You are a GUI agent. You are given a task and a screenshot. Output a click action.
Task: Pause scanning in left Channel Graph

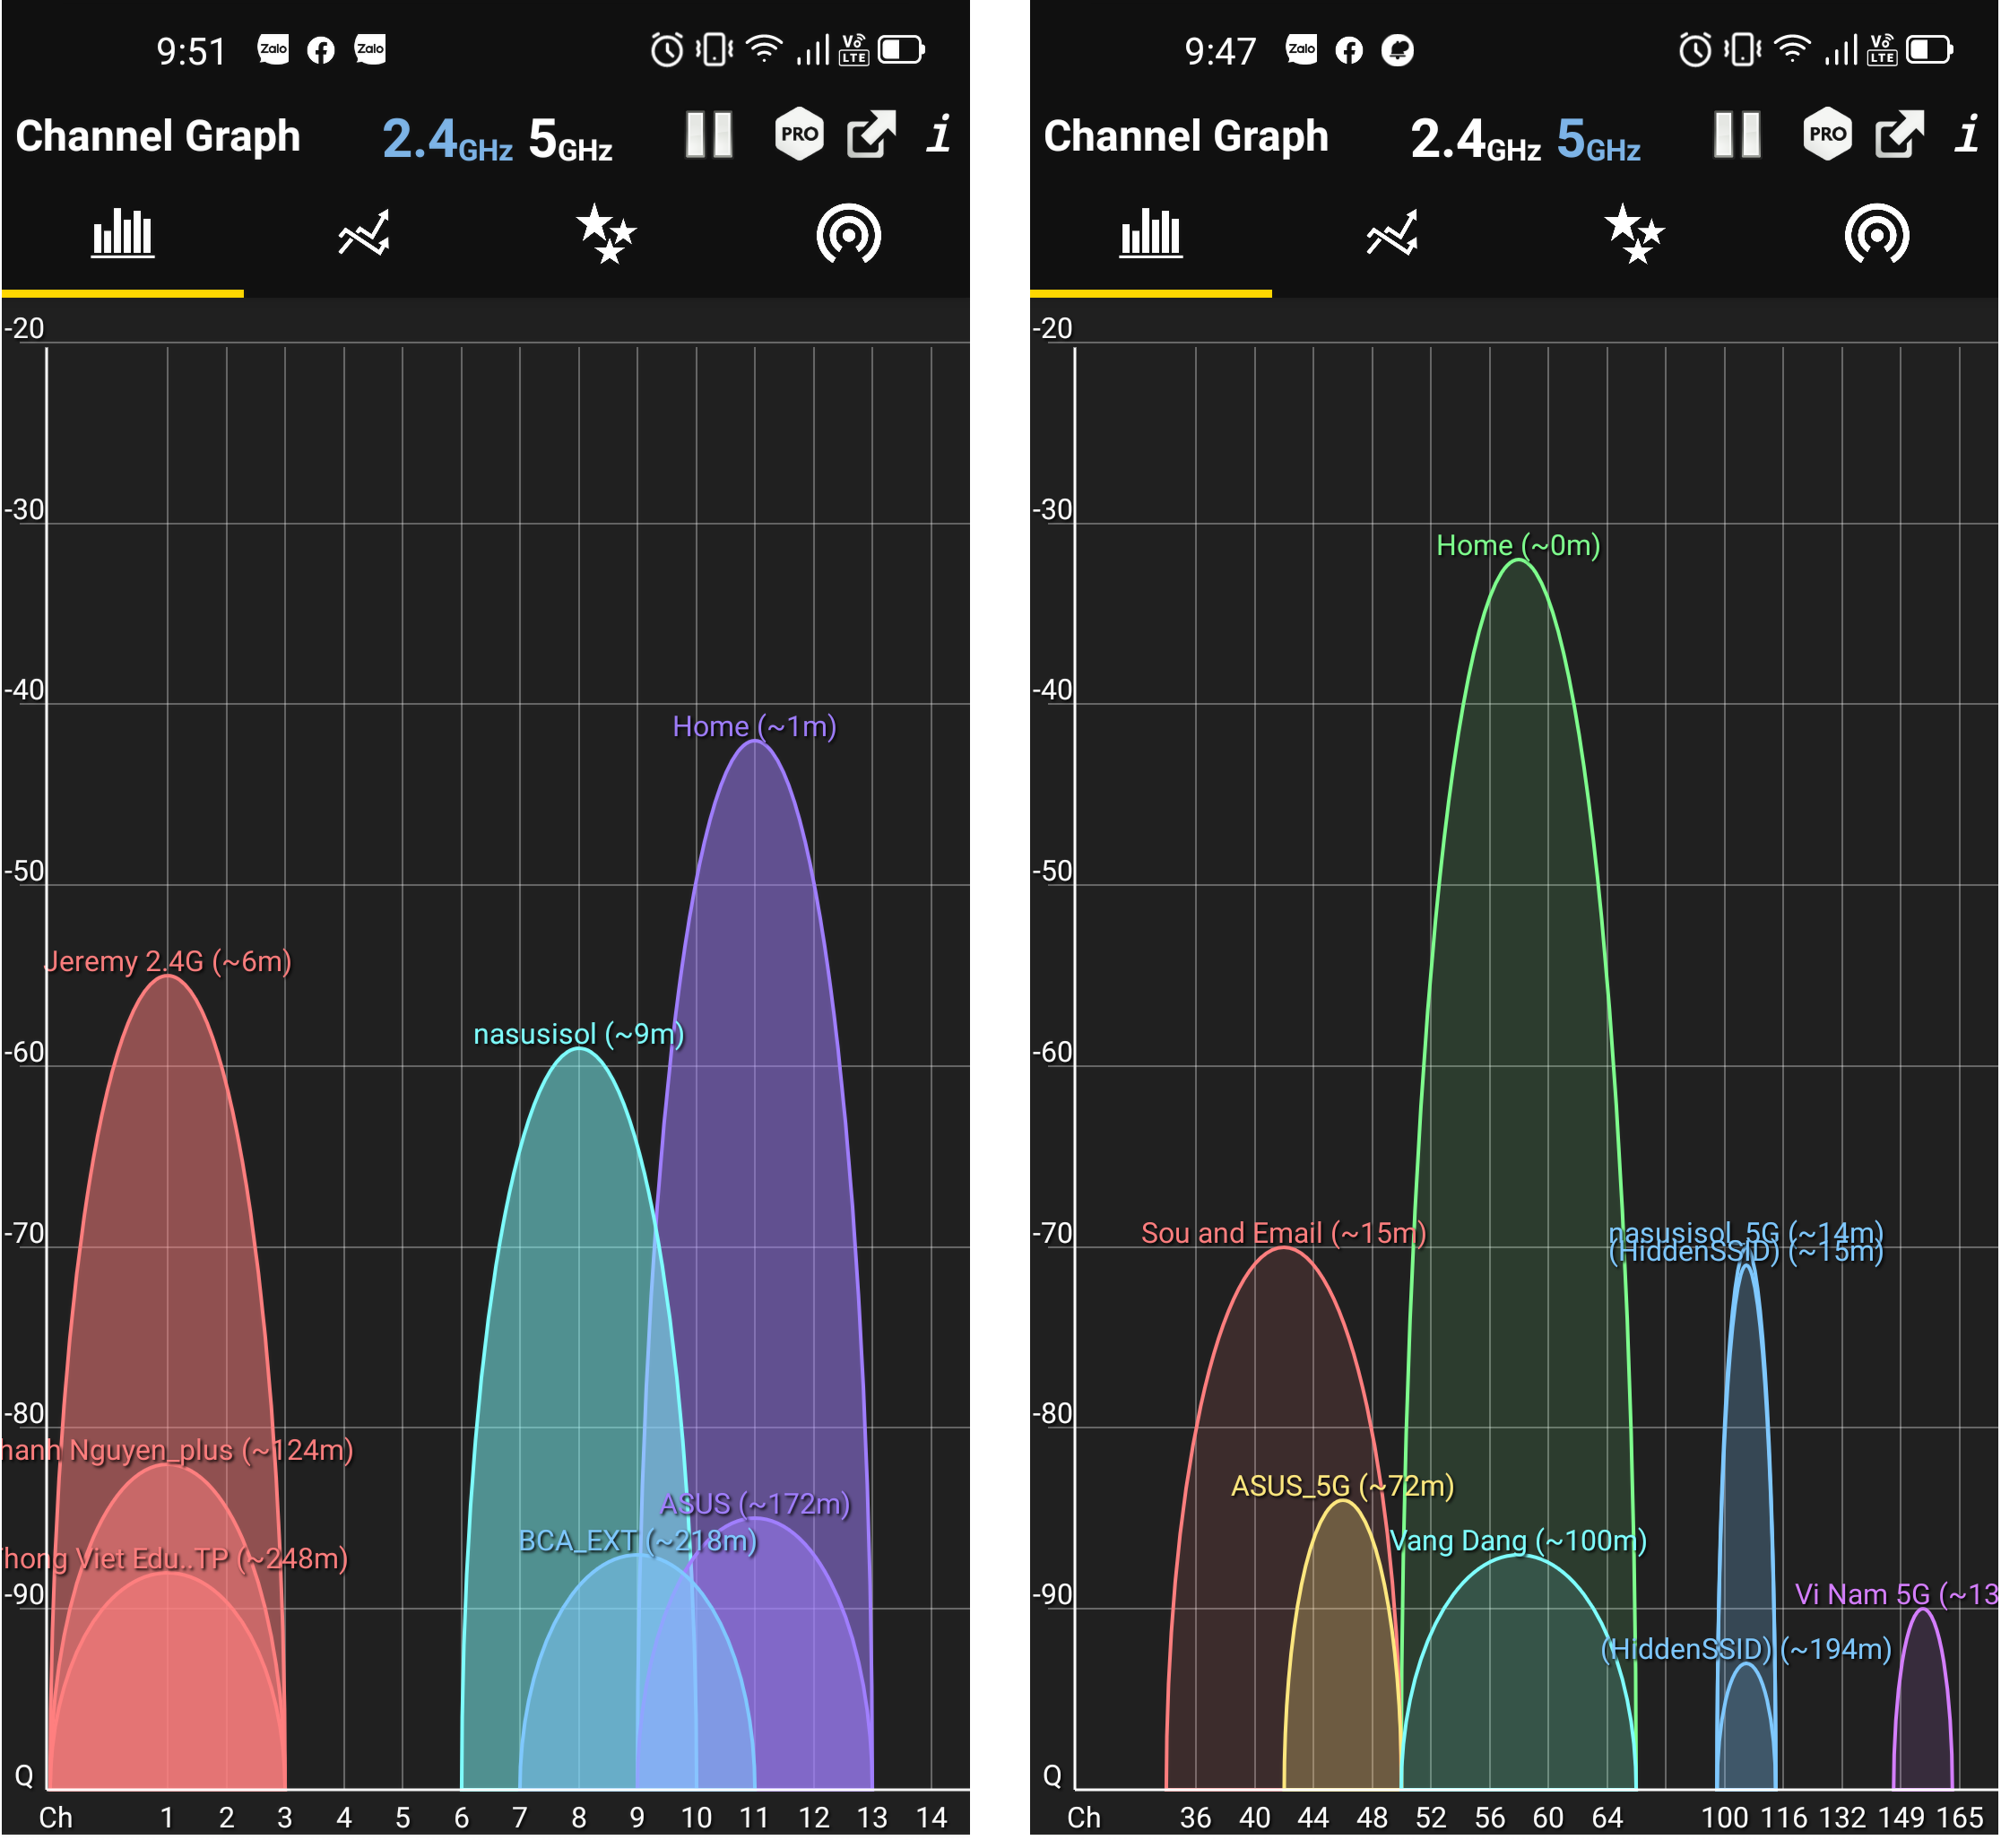pyautogui.click(x=709, y=135)
